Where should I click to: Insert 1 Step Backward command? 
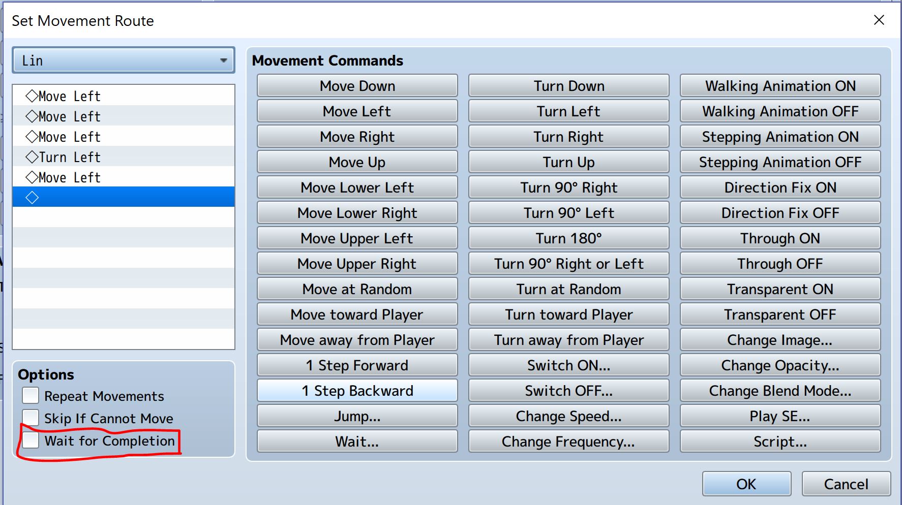tap(357, 391)
